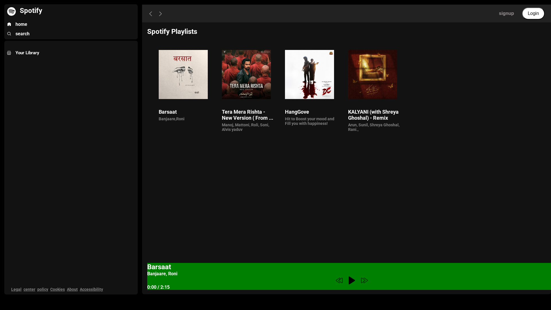
Task: Open Your Library section
Action: 27,53
